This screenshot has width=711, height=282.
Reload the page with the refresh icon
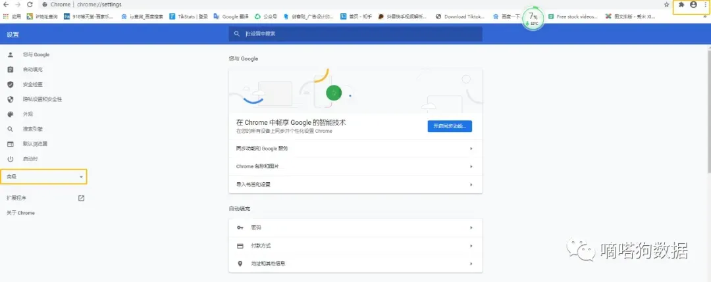pyautogui.click(x=30, y=5)
